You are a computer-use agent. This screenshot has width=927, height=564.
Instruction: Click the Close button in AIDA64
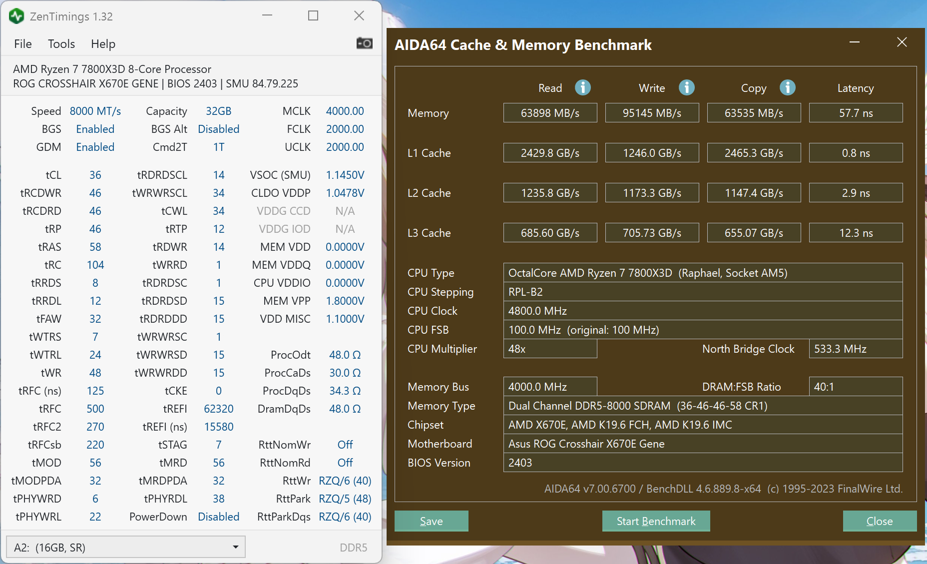880,521
